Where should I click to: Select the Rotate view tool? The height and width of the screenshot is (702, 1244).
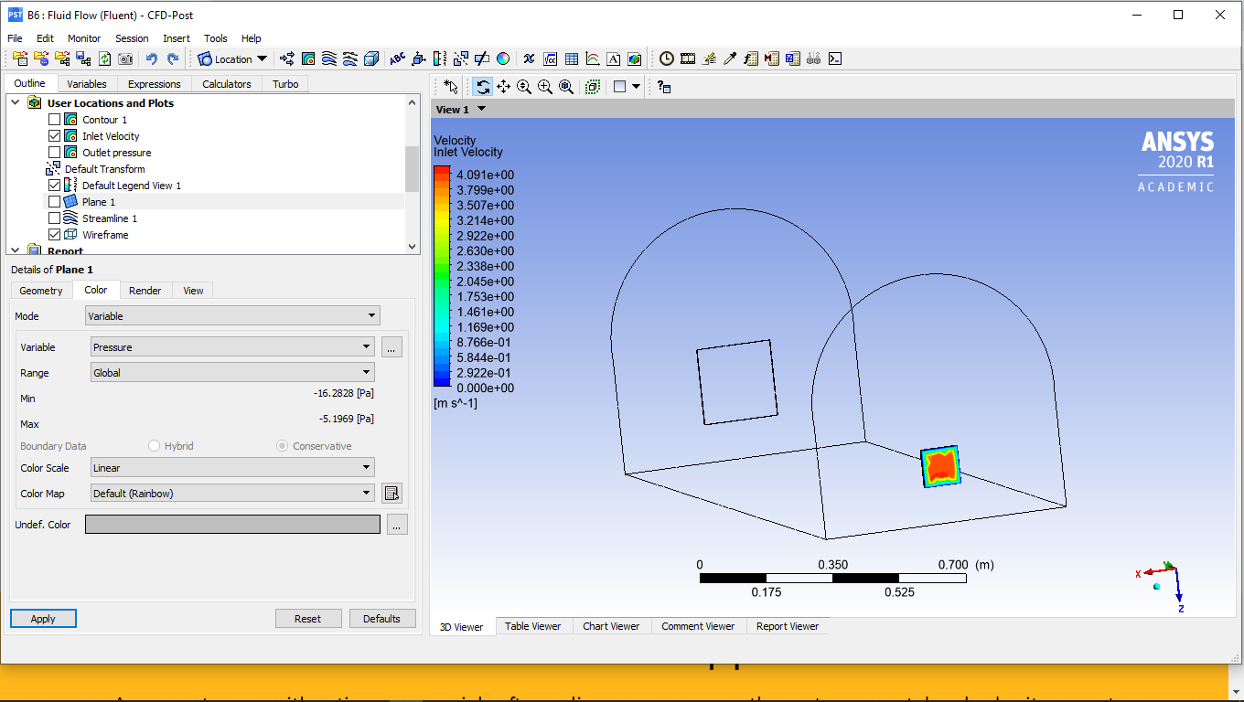pos(483,87)
